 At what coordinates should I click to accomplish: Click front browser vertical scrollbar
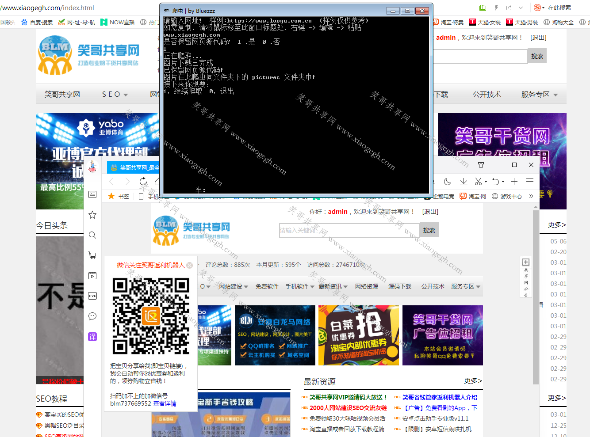536,298
